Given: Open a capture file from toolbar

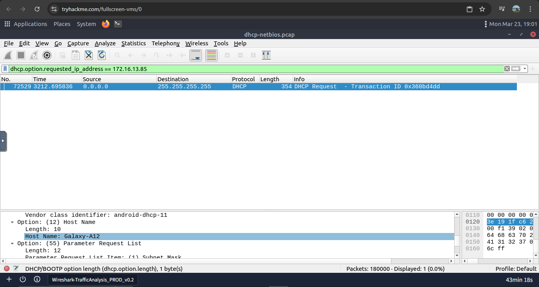Looking at the screenshot, I should coord(63,56).
